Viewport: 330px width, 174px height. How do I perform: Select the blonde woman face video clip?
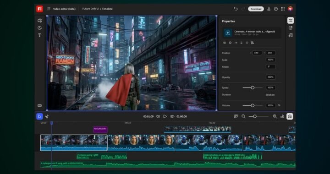(141, 143)
